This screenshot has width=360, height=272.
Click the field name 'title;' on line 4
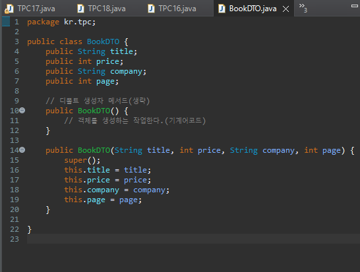click(x=123, y=51)
